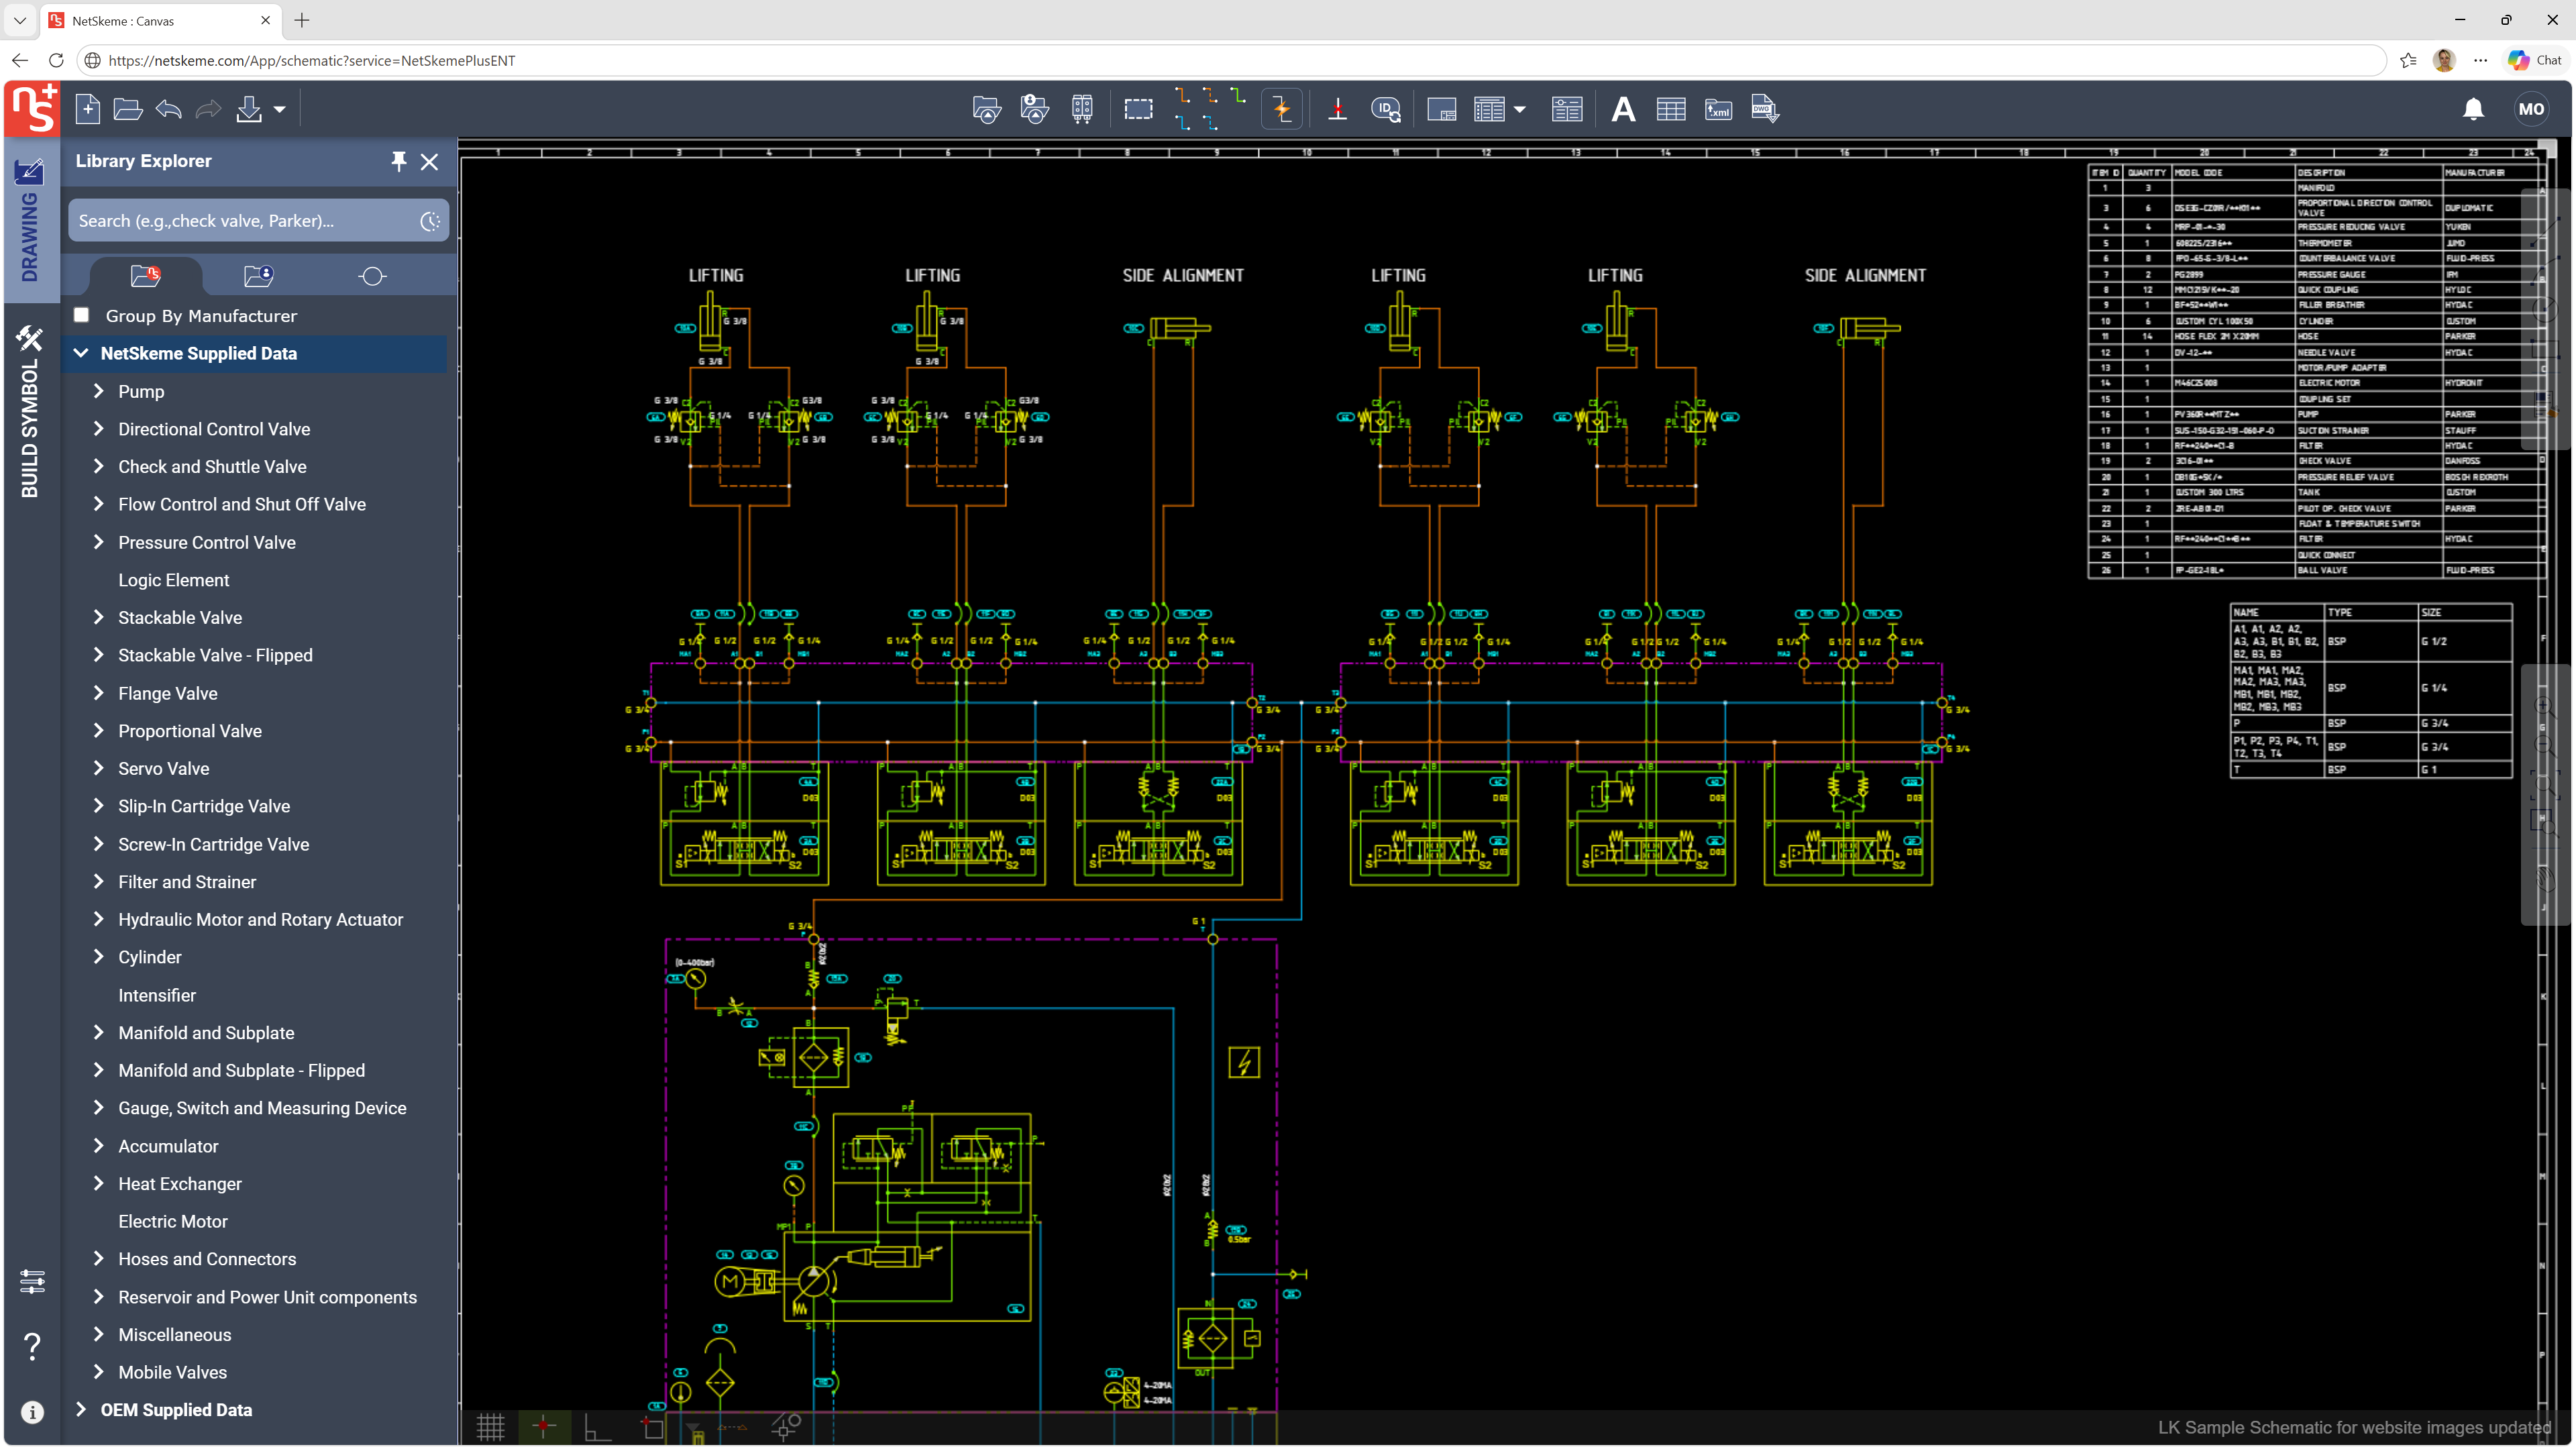Open the user library folder tab

pyautogui.click(x=258, y=275)
